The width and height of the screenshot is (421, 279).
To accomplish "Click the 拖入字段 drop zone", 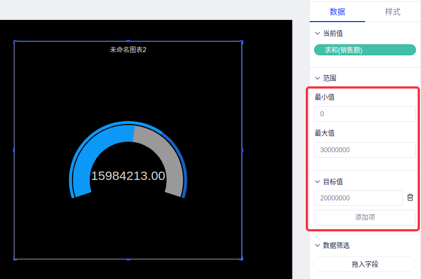I will point(364,264).
